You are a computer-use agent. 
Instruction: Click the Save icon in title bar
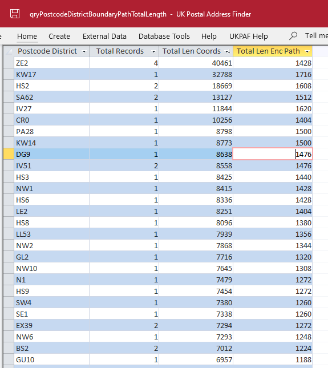click(15, 14)
